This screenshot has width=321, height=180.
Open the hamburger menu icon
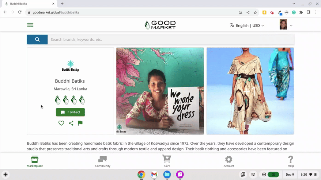30,25
